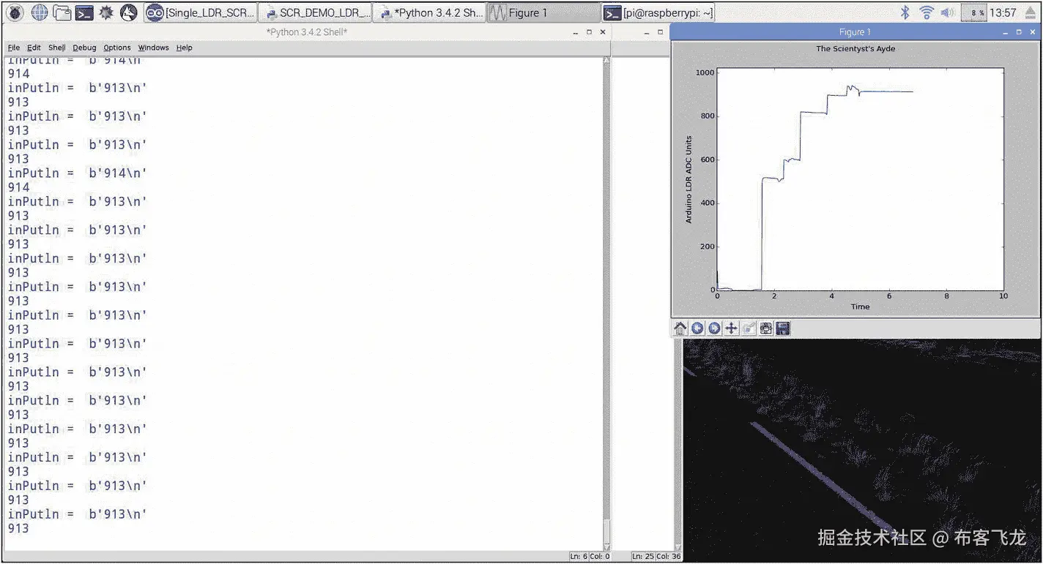This screenshot has width=1043, height=564.
Task: Switch to Python 3.4.2 Shell taskbar item
Action: (x=430, y=12)
